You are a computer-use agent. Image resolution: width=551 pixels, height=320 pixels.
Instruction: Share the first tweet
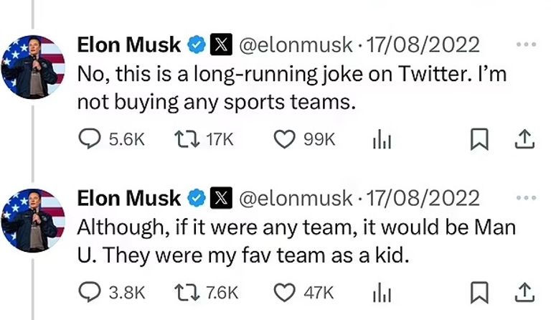point(524,139)
